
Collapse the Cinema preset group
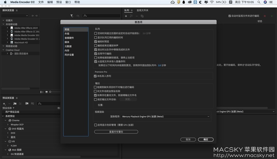(x=6, y=120)
